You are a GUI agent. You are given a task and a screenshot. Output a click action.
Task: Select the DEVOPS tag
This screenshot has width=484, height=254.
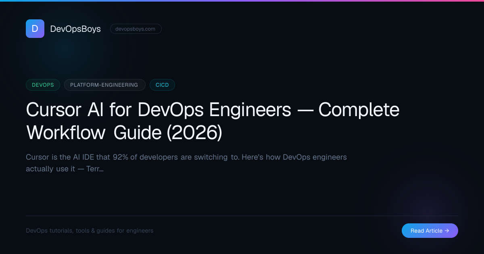click(43, 85)
